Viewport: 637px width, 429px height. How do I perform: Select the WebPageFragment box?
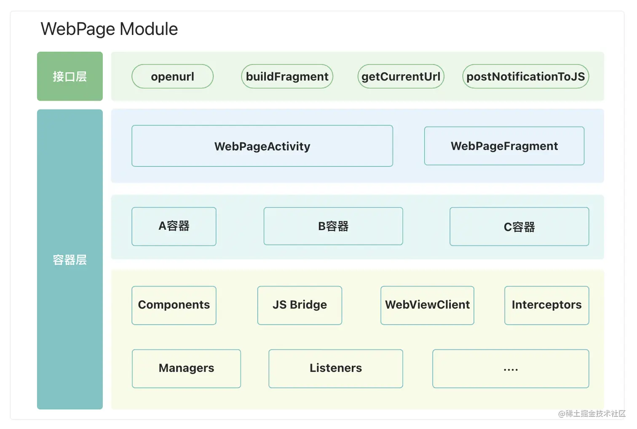pos(504,146)
